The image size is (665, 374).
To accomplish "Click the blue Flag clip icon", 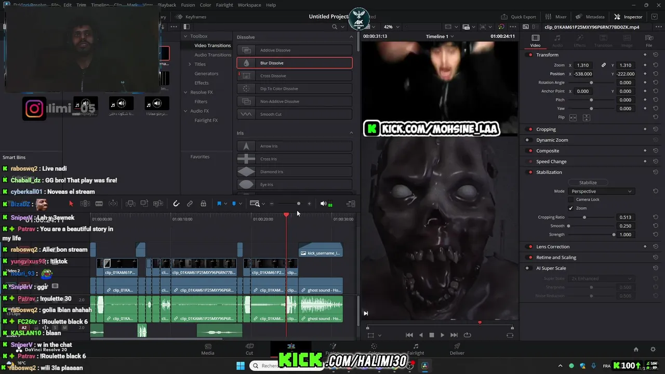I will 219,204.
